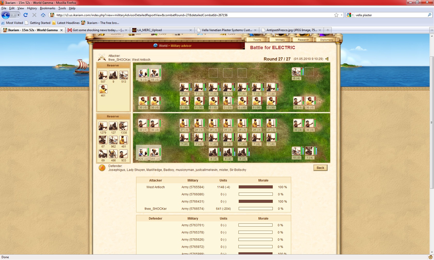Select attacker reserve unit showing 9
Screen dimensions: 434x260
coord(113,75)
